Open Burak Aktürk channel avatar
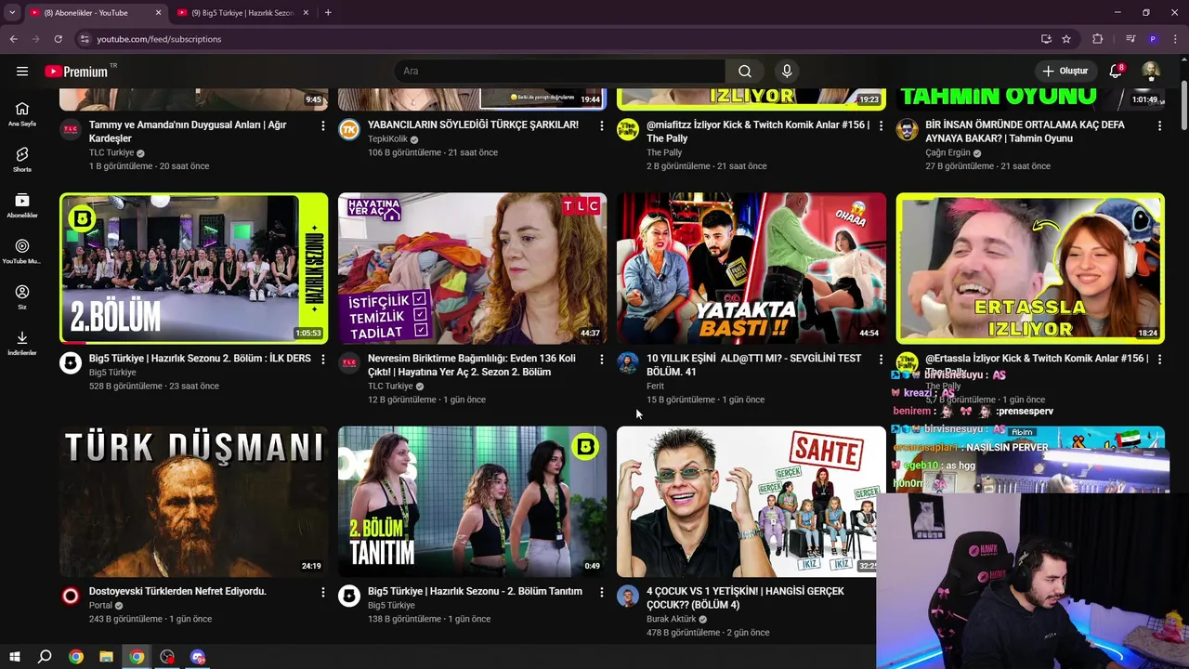The image size is (1189, 669). click(628, 596)
